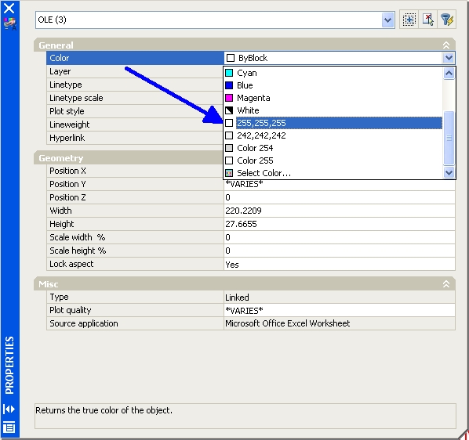The width and height of the screenshot is (469, 440).
Task: Click the Geometry section header
Action: [x=129, y=158]
